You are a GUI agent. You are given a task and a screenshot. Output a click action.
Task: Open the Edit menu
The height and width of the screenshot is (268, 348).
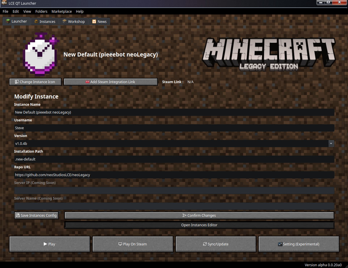[x=16, y=12]
